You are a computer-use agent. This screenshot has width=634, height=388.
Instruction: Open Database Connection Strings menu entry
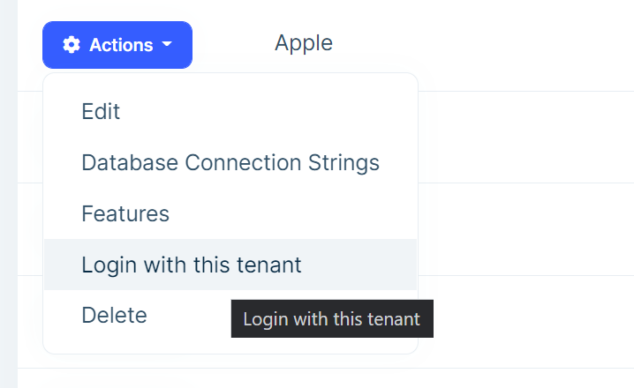pos(230,163)
